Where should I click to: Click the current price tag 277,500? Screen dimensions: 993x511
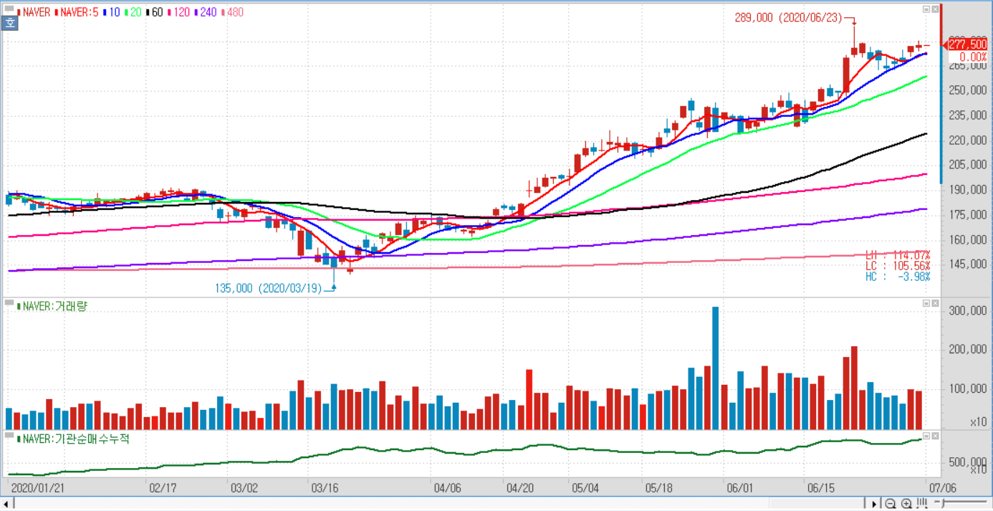[x=967, y=44]
